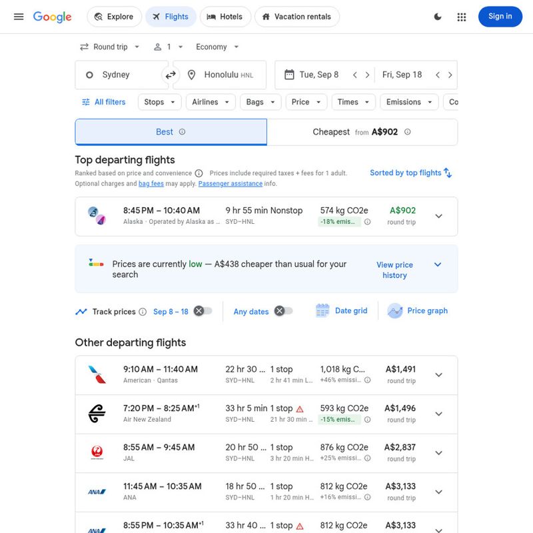
Task: Click the Best tab info icon
Action: click(182, 131)
